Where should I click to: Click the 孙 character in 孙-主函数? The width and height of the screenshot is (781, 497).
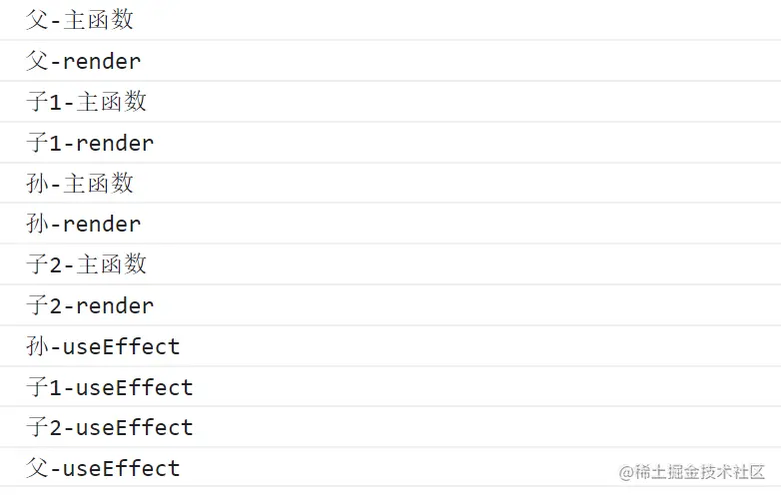37,184
